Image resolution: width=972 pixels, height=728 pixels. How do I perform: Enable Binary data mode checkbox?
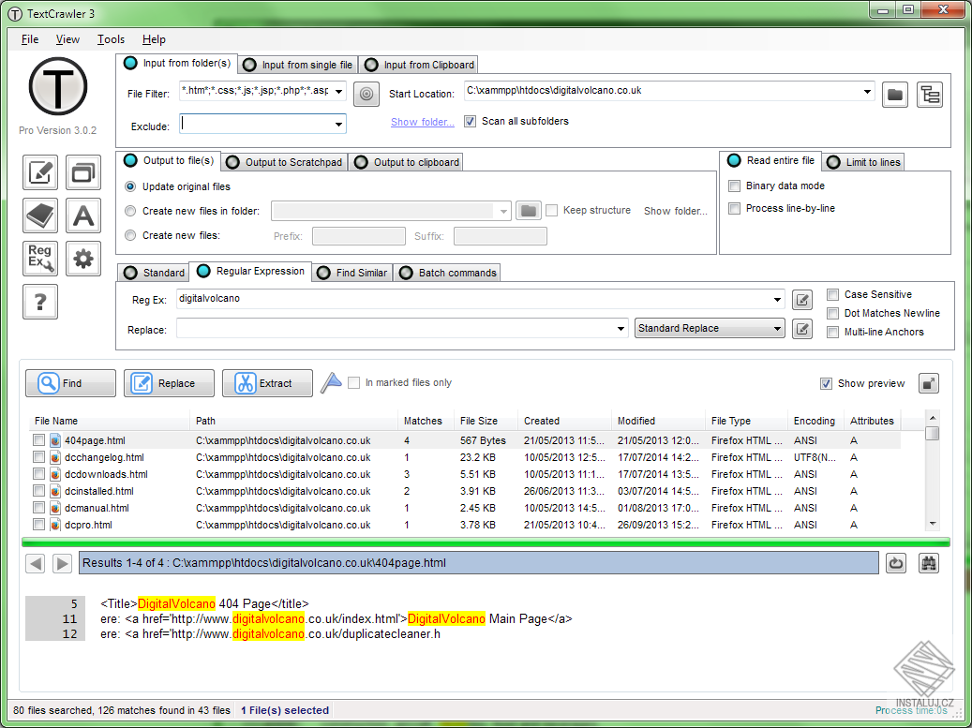click(735, 186)
